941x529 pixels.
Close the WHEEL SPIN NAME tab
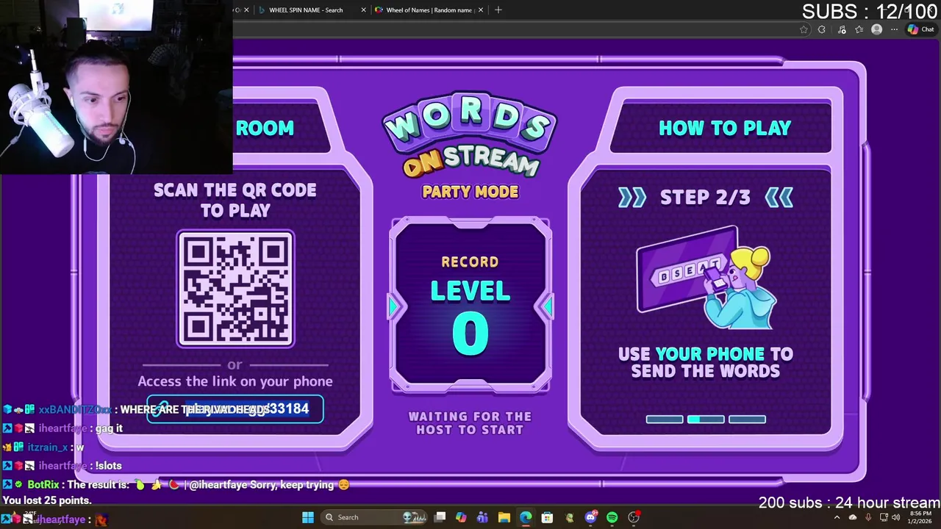363,10
